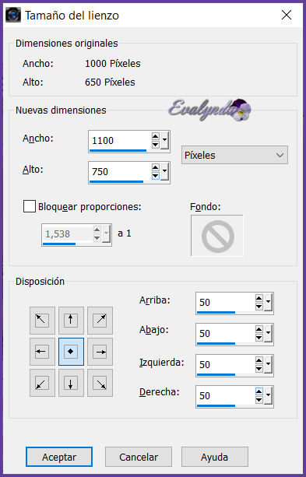This screenshot has height=477, width=306.
Task: Select top-right placement arrow
Action: [x=100, y=321]
